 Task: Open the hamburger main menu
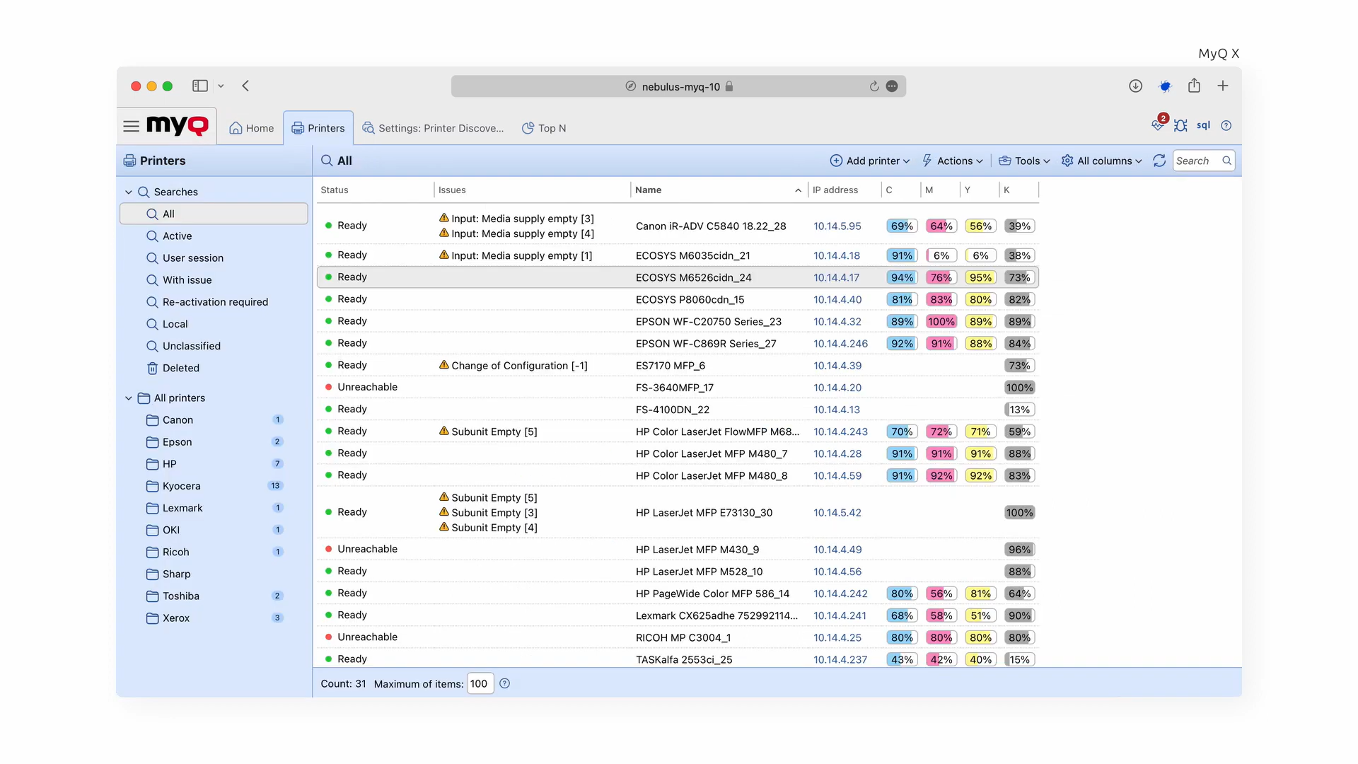pos(131,127)
